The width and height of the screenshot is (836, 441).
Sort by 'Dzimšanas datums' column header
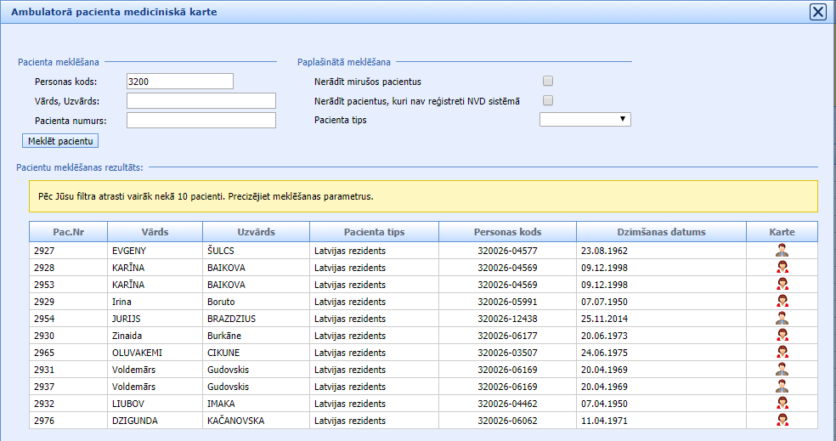[x=661, y=232]
